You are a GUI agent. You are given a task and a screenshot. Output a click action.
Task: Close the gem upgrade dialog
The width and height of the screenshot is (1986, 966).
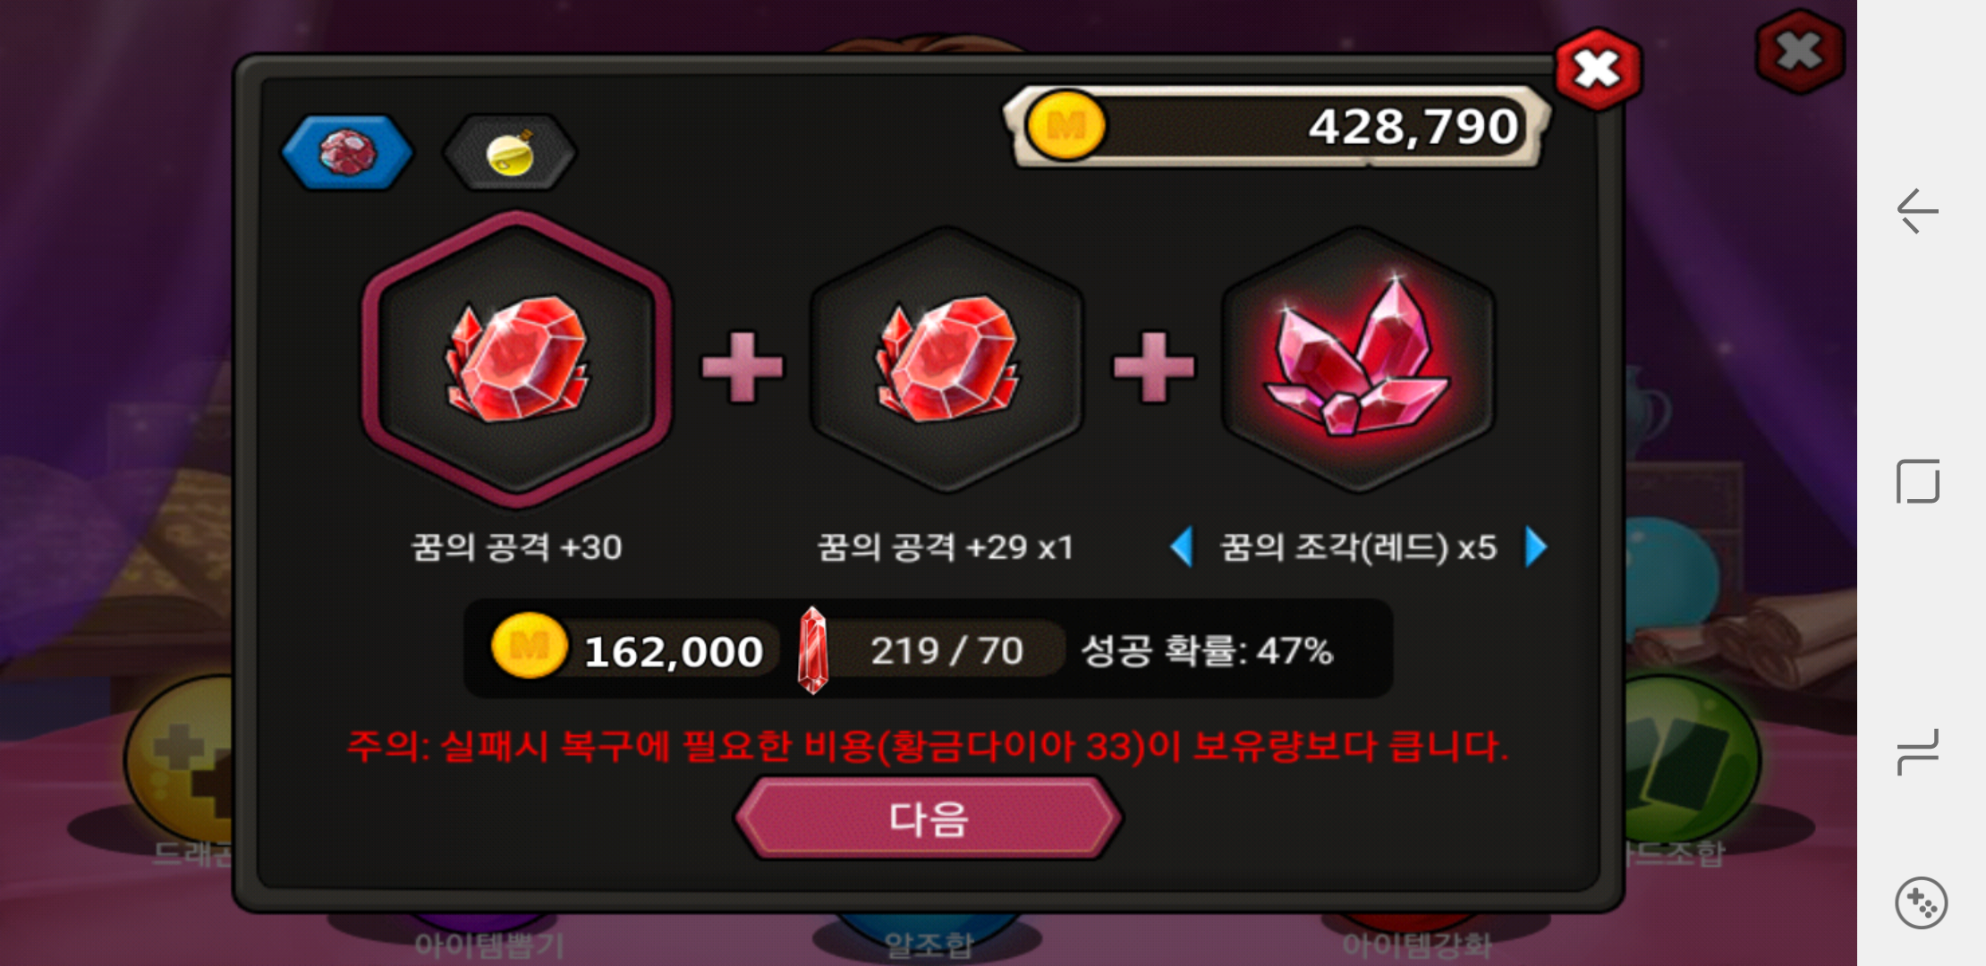[x=1598, y=69]
